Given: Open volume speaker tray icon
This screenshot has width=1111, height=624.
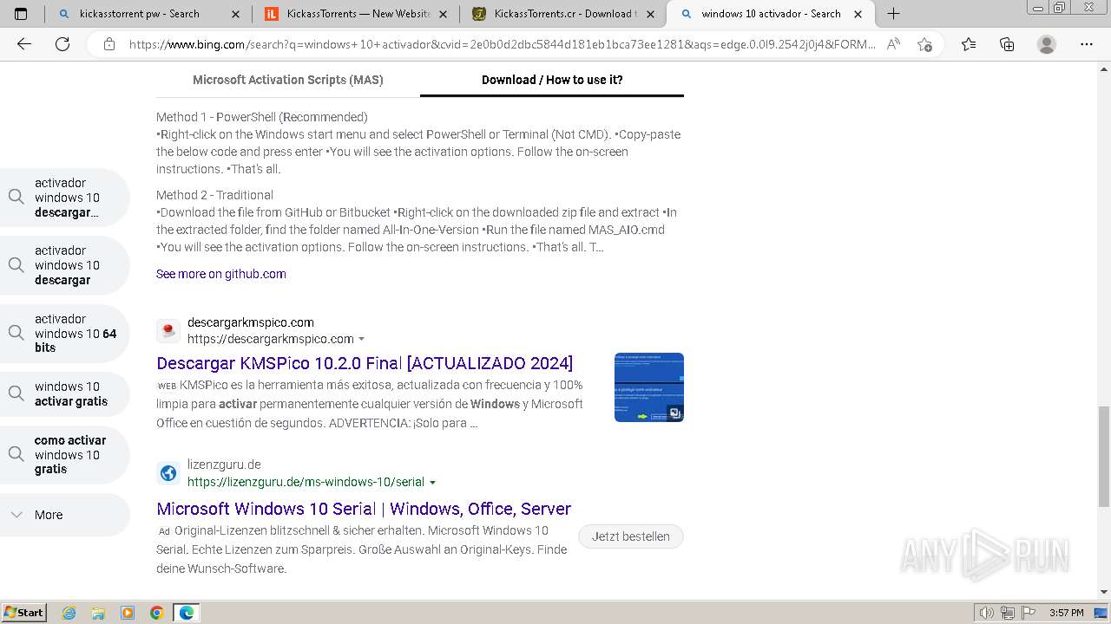Looking at the screenshot, I should 987,613.
